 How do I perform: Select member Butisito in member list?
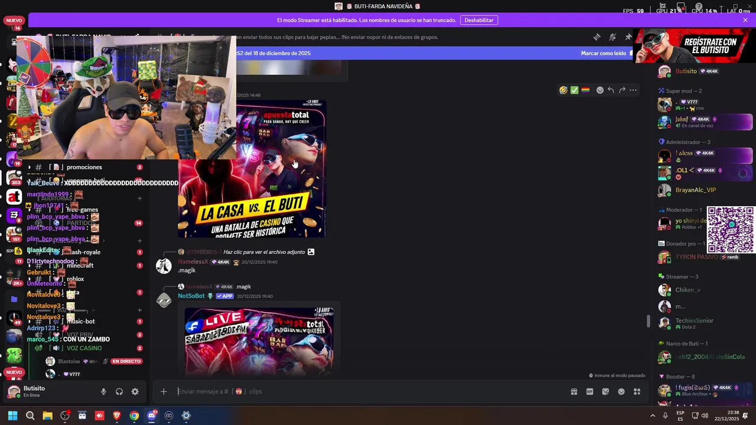686,71
